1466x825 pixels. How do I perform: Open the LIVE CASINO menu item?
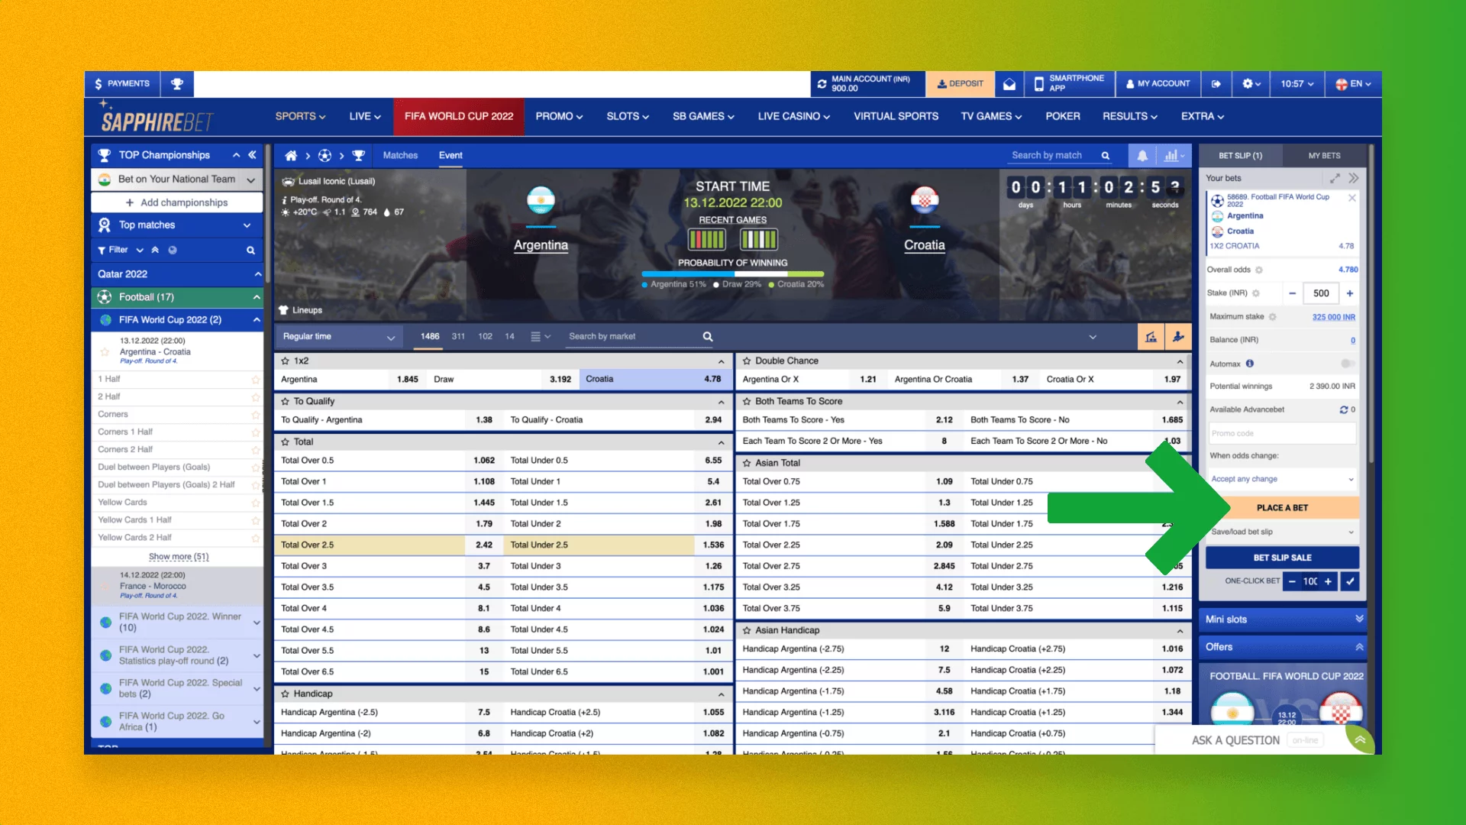pyautogui.click(x=793, y=116)
